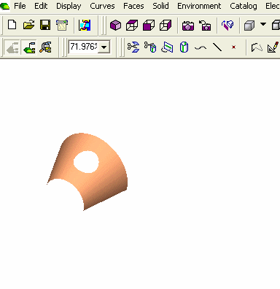Choose the straight line tool icon
This screenshot has width=280, height=289.
(x=217, y=47)
